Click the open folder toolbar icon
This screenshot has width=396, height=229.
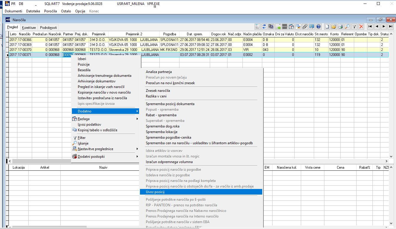(x=334, y=26)
